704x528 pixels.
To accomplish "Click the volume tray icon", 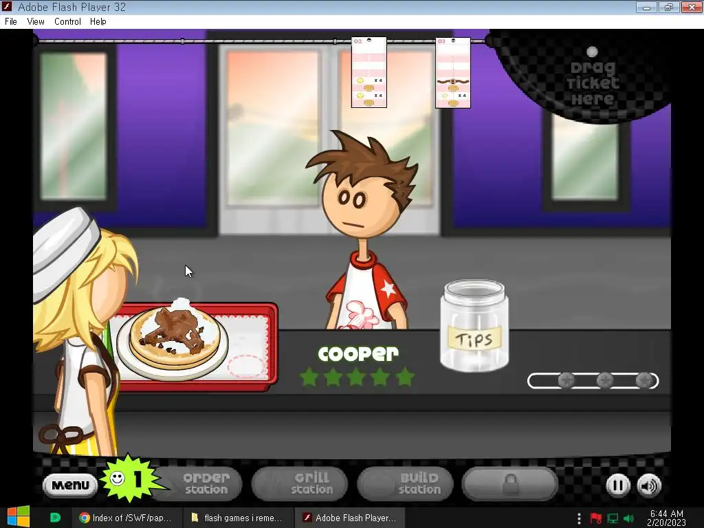I will coord(629,518).
